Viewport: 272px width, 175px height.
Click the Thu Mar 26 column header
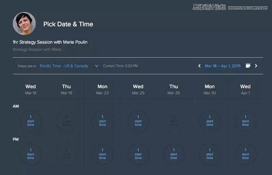[174, 90]
